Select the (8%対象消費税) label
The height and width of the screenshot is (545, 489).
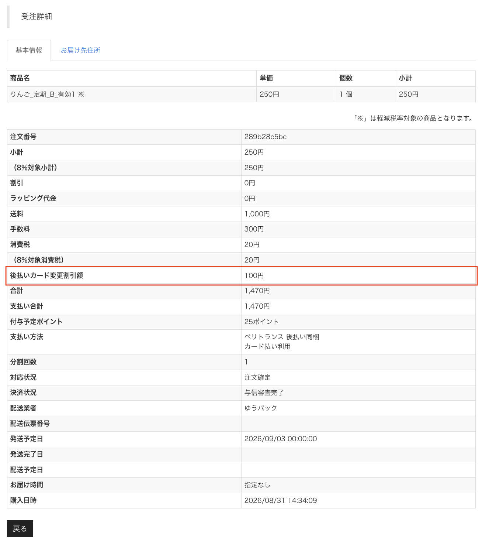pos(39,260)
